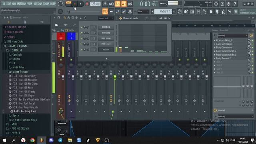Click the undo history circular arrow icon
Viewport: 256px width, 144px height.
point(216,4)
